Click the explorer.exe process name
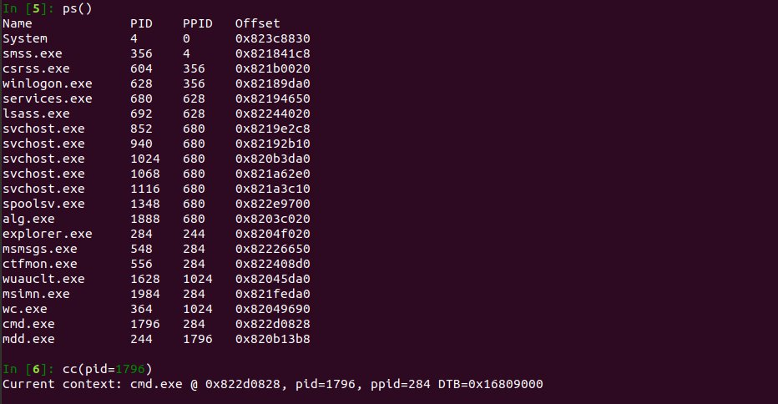 [47, 234]
